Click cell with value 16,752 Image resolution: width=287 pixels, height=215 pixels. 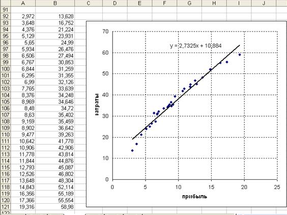tap(55, 23)
